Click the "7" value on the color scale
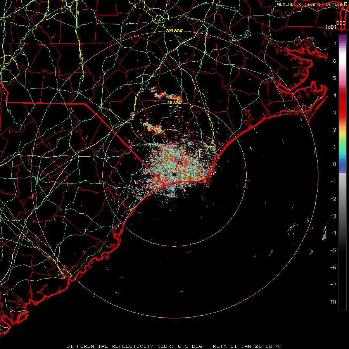The width and height of the screenshot is (349, 349). tap(335, 43)
